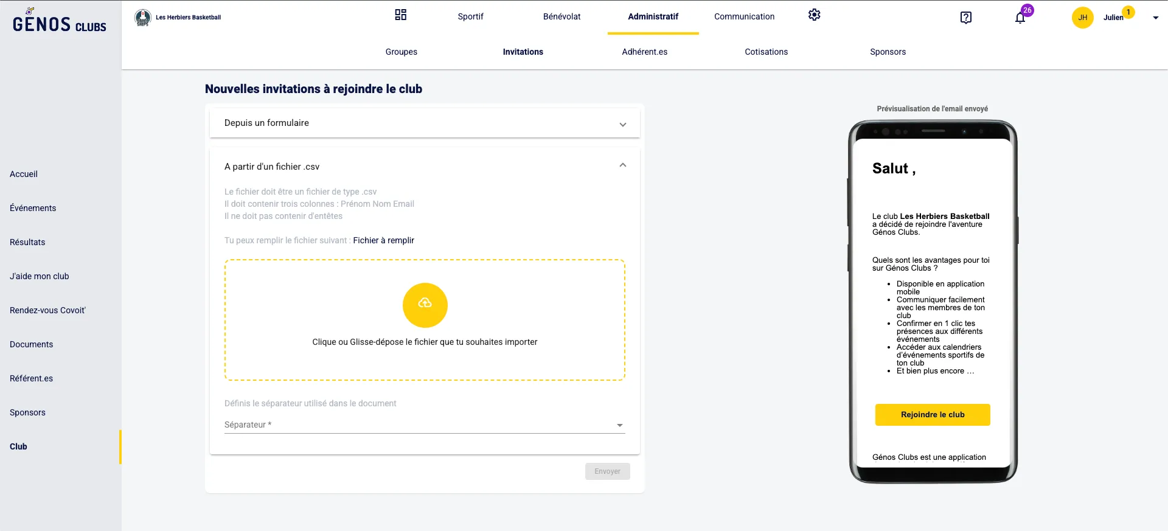Open Résultats in the sidebar
This screenshot has height=531, width=1168.
click(27, 242)
